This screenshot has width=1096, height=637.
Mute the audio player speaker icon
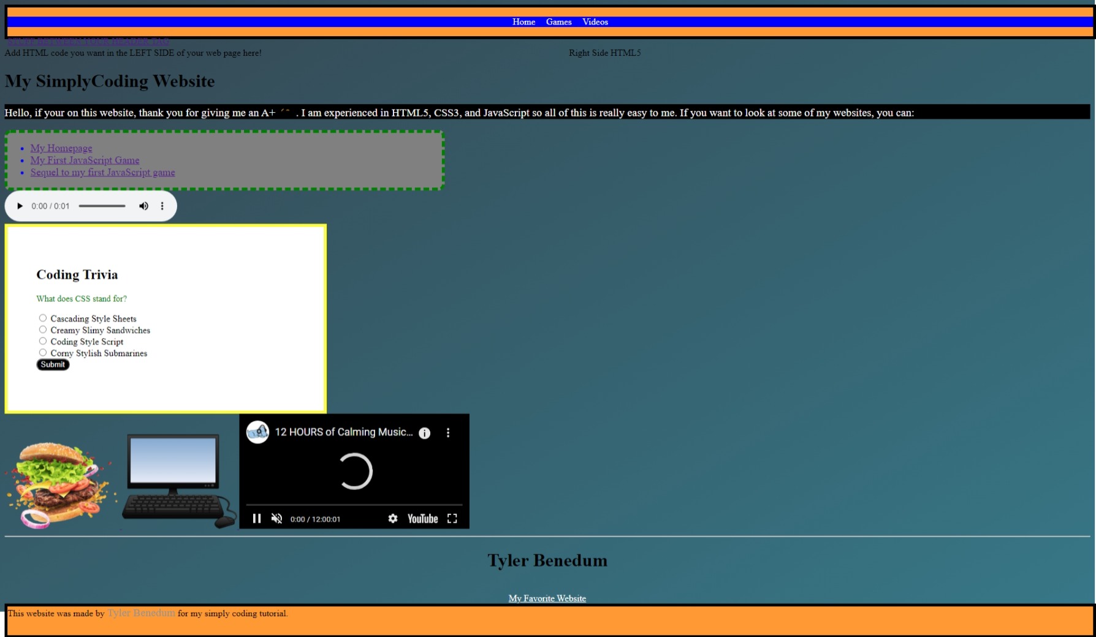point(143,206)
